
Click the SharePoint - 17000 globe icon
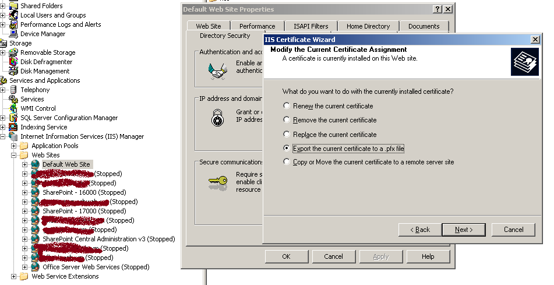click(35, 211)
